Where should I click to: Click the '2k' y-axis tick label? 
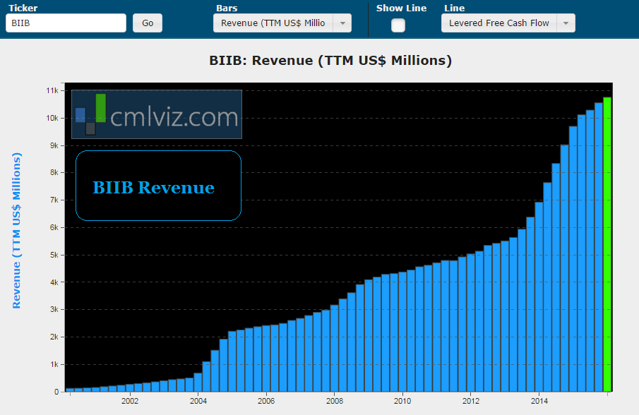click(54, 337)
